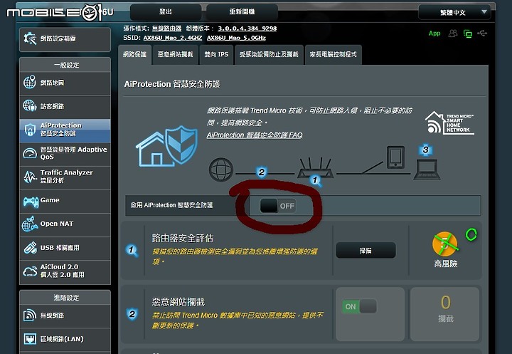Turn off malicious site blocking ON switch
This screenshot has height=354, width=512.
click(x=359, y=306)
